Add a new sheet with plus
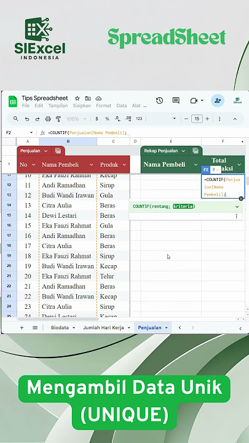Screen dimensions: 249x443 22,328
